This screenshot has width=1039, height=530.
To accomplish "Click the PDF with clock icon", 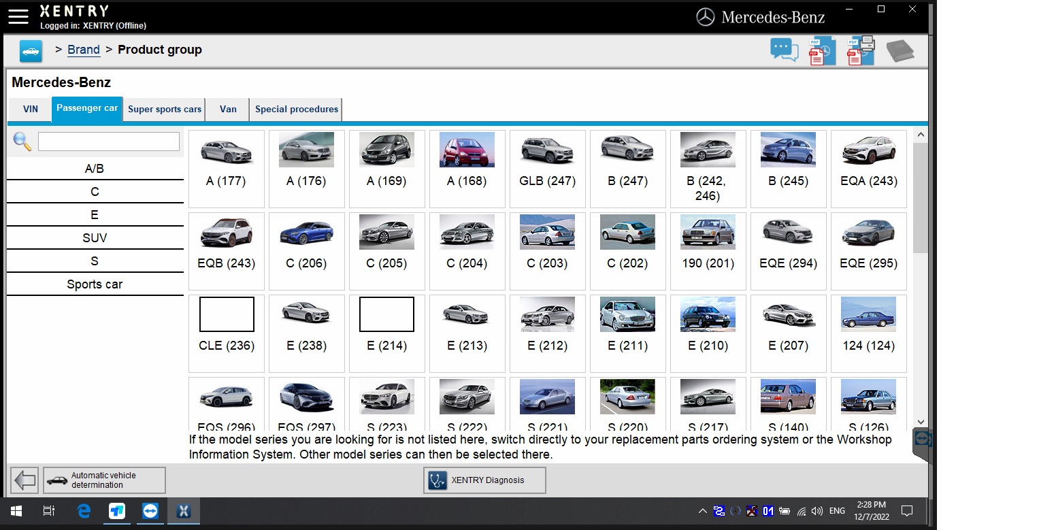I will (x=822, y=51).
